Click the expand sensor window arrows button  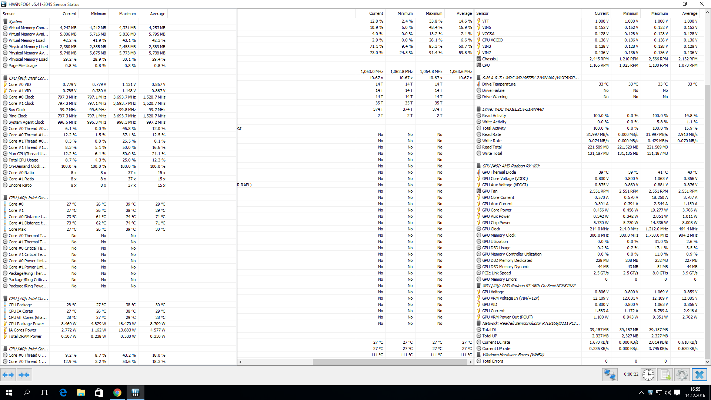pos(8,375)
